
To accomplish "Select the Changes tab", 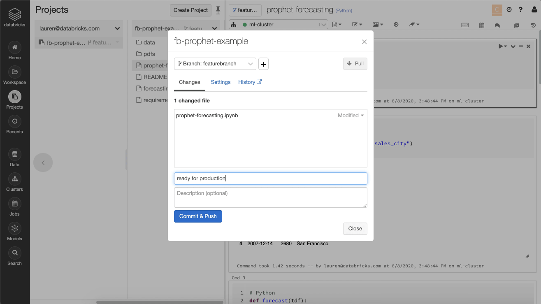I will pyautogui.click(x=189, y=82).
